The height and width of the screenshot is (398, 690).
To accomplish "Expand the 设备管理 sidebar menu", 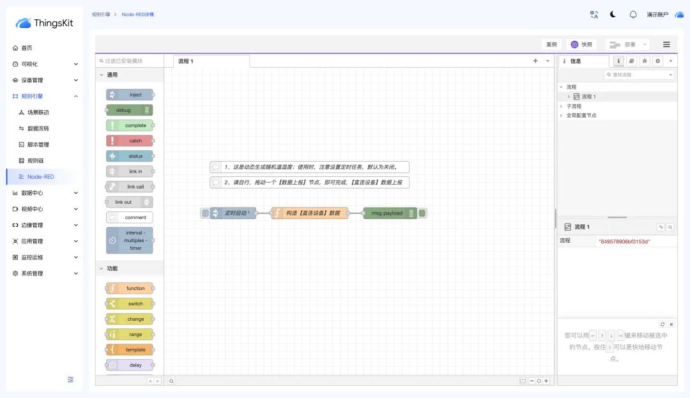I will [x=44, y=80].
